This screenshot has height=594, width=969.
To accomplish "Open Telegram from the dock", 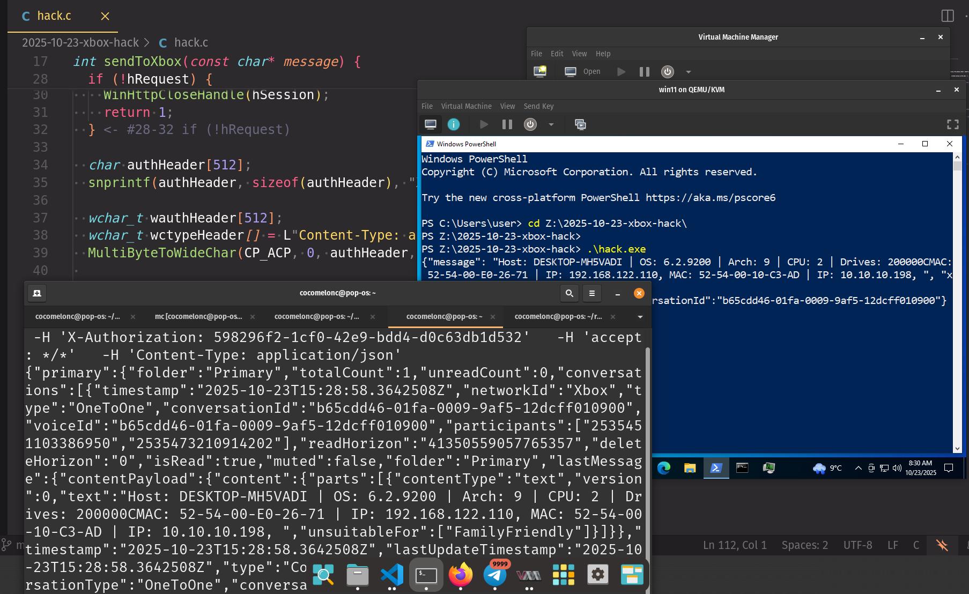I will pyautogui.click(x=494, y=575).
